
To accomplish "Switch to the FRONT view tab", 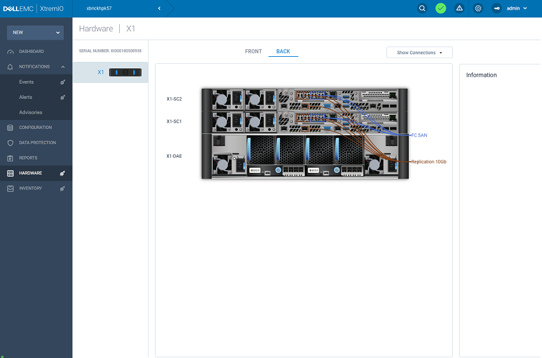I will tap(253, 51).
